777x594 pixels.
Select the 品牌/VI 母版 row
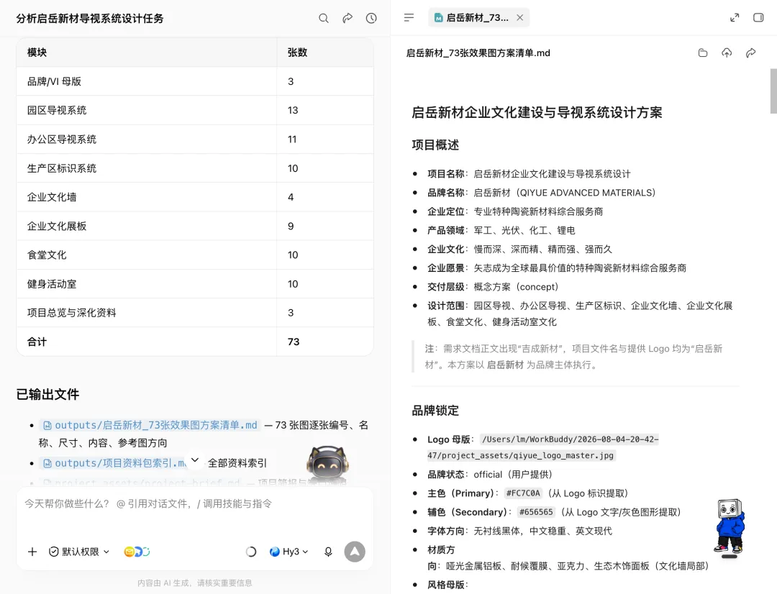coord(195,81)
